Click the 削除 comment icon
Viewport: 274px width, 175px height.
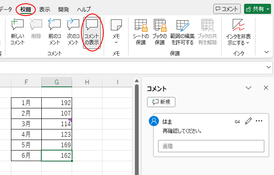[x=36, y=24]
